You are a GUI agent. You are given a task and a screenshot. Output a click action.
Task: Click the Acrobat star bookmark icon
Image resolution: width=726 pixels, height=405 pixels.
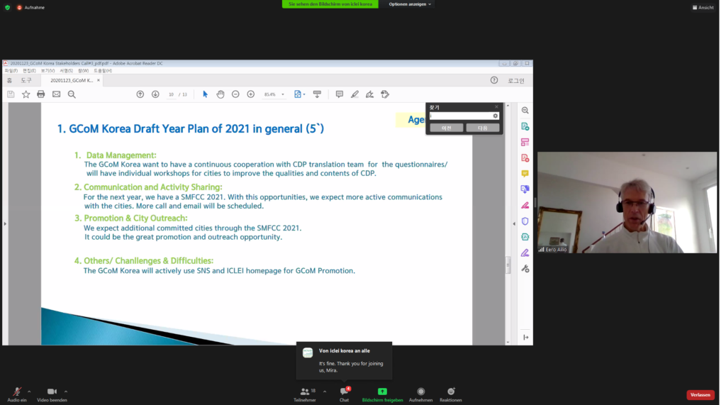pyautogui.click(x=26, y=94)
